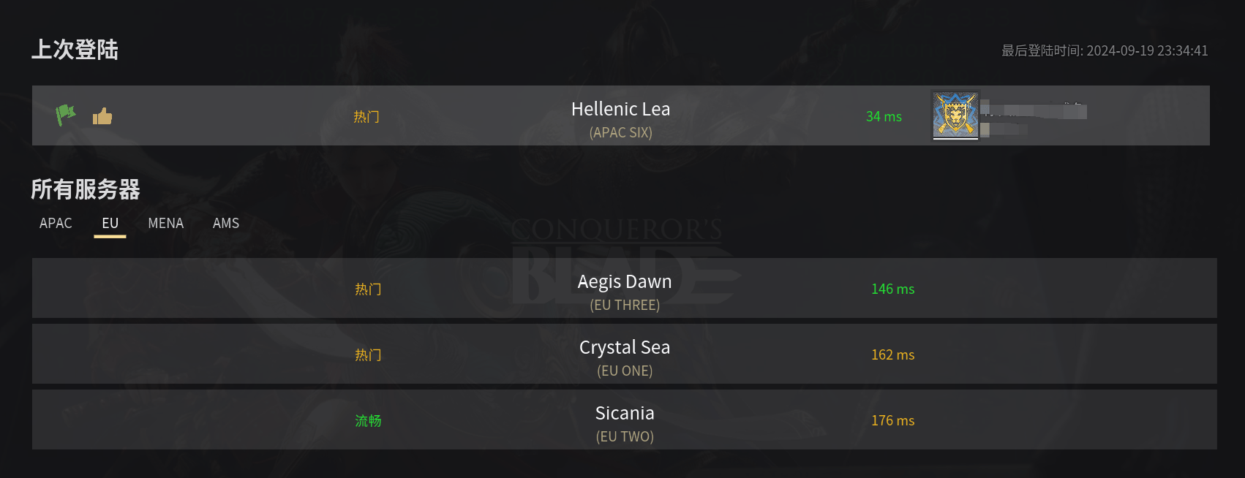Open the MENA region tab

pyautogui.click(x=165, y=223)
